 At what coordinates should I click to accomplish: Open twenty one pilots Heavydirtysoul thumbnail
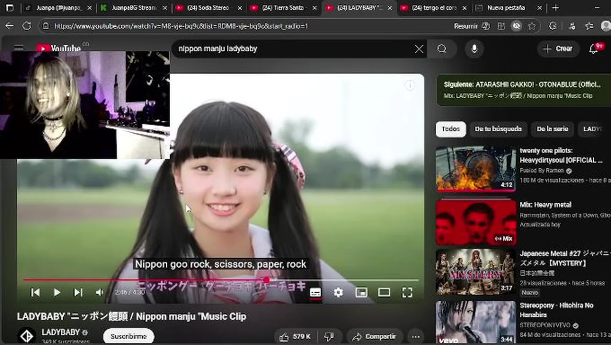pyautogui.click(x=475, y=169)
